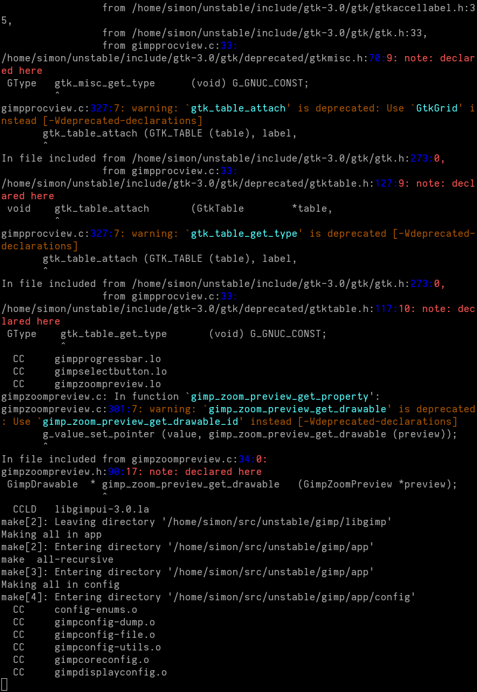
Task: Click 'make[3]: Entering directory' gimp/app line
Action: click(188, 572)
